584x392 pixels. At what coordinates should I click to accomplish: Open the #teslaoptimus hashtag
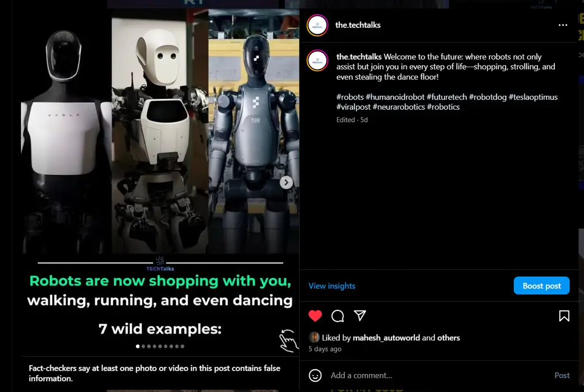coord(534,97)
